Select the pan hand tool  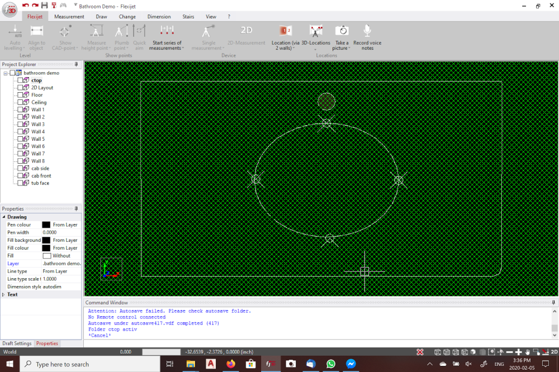527,352
